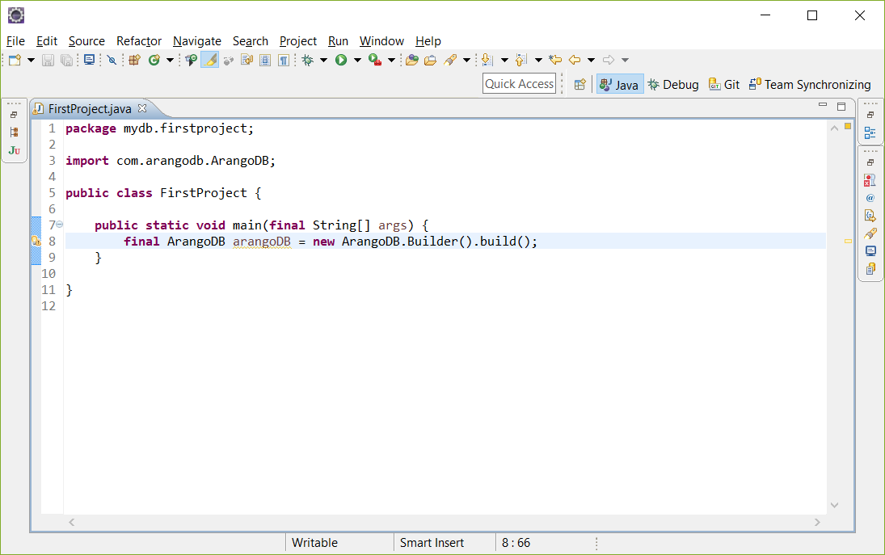Expand the External Tools dropdown arrow

click(391, 60)
